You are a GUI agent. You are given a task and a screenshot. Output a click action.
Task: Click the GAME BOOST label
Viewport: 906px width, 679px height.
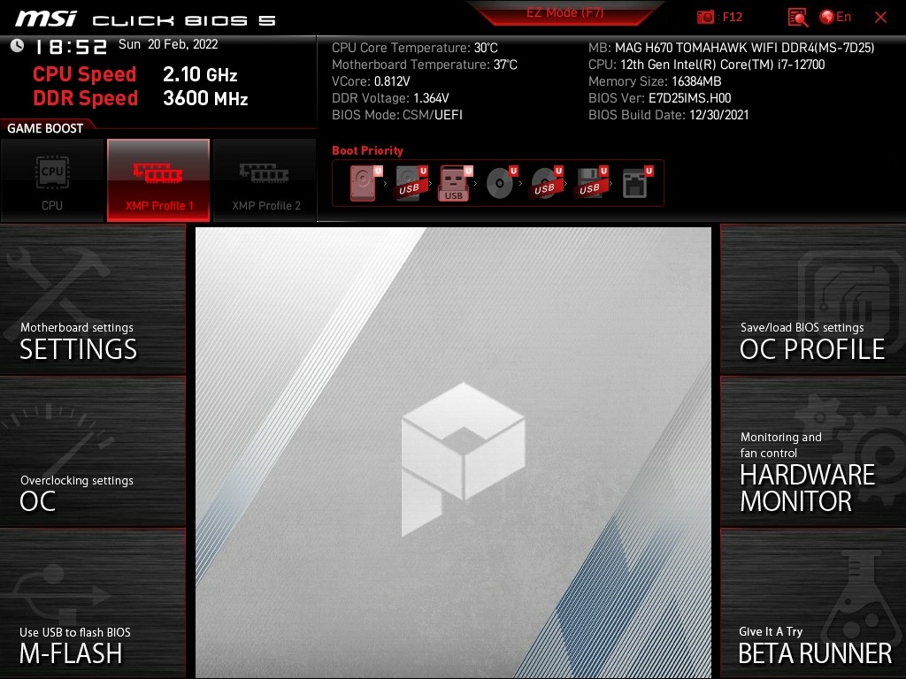tap(45, 128)
